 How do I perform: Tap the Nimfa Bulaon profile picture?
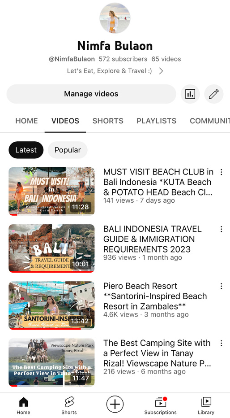pos(115,18)
